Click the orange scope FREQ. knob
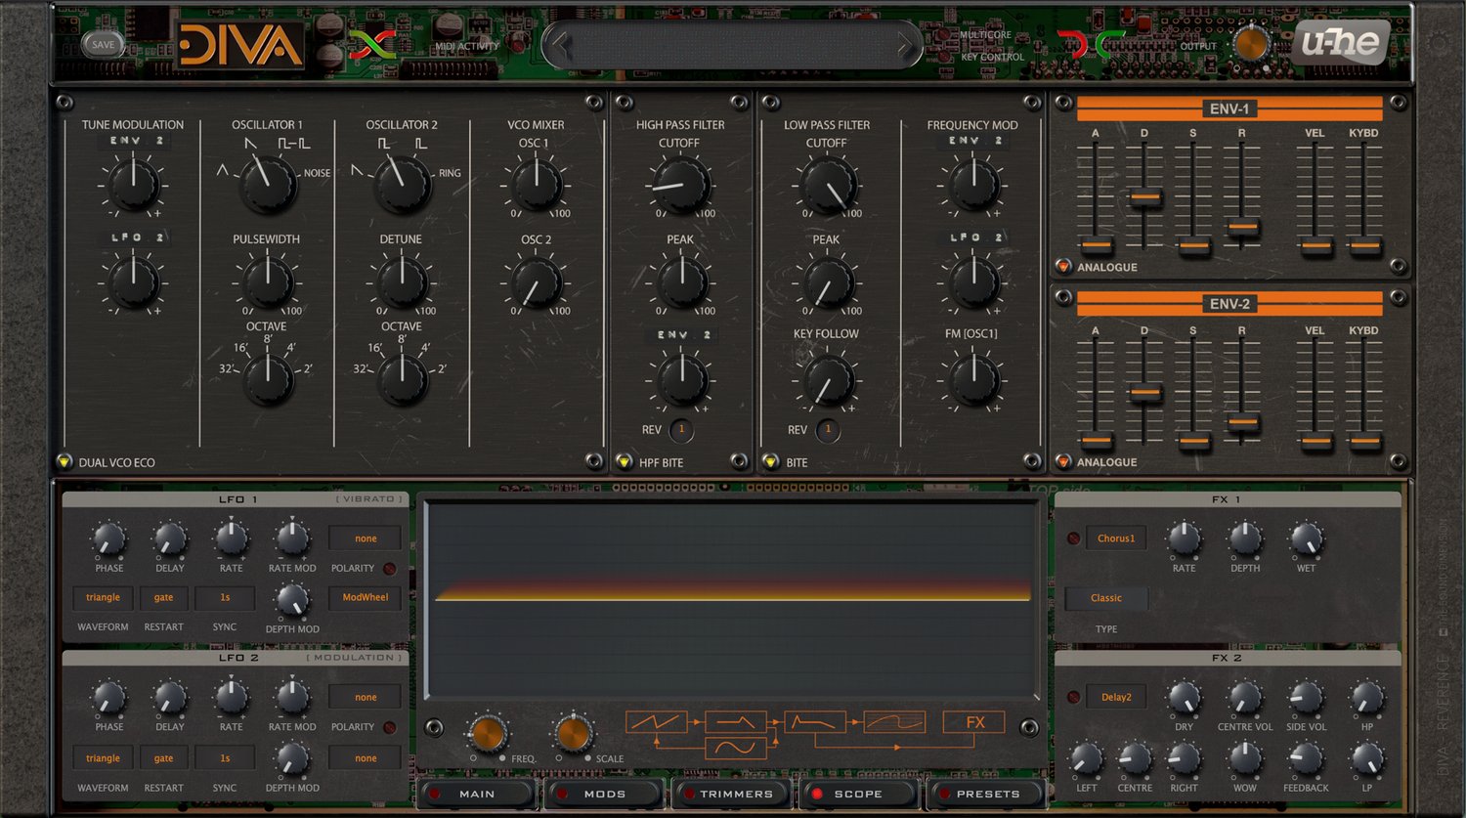 (x=487, y=732)
